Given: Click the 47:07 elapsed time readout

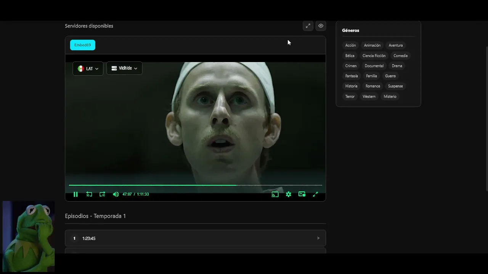Looking at the screenshot, I should point(127,194).
